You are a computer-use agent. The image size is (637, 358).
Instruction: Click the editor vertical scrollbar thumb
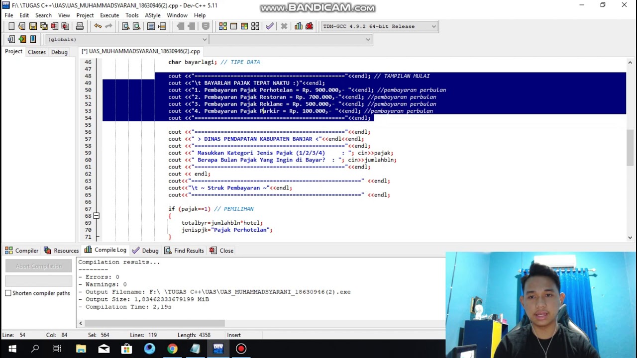click(630, 147)
